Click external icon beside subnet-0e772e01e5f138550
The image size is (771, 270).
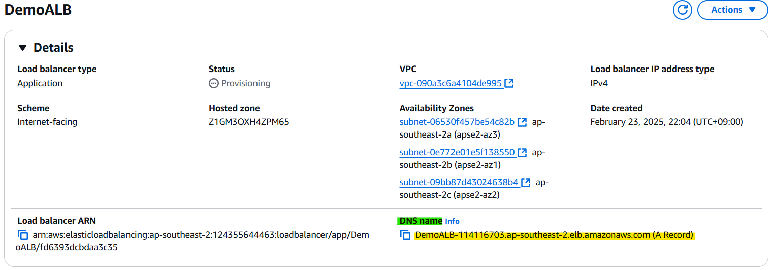(522, 152)
